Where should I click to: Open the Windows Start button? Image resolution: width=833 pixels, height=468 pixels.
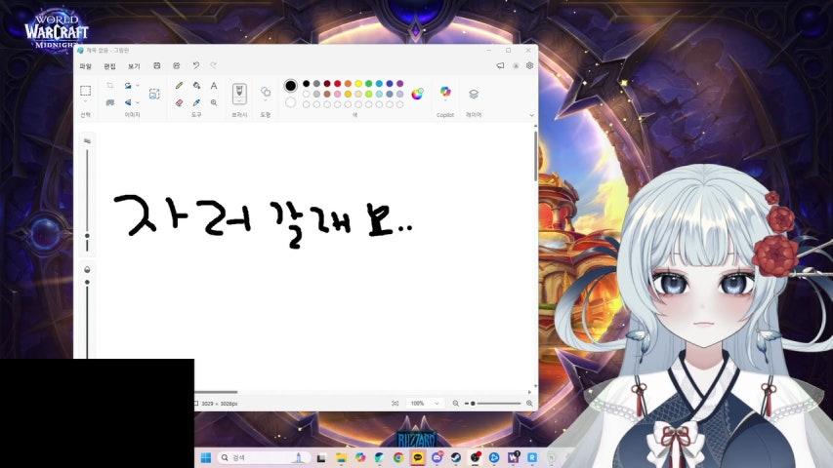tap(206, 457)
